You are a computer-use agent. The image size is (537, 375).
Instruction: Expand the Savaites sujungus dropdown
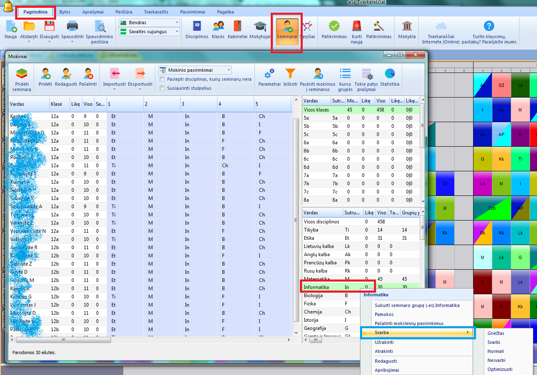[177, 32]
